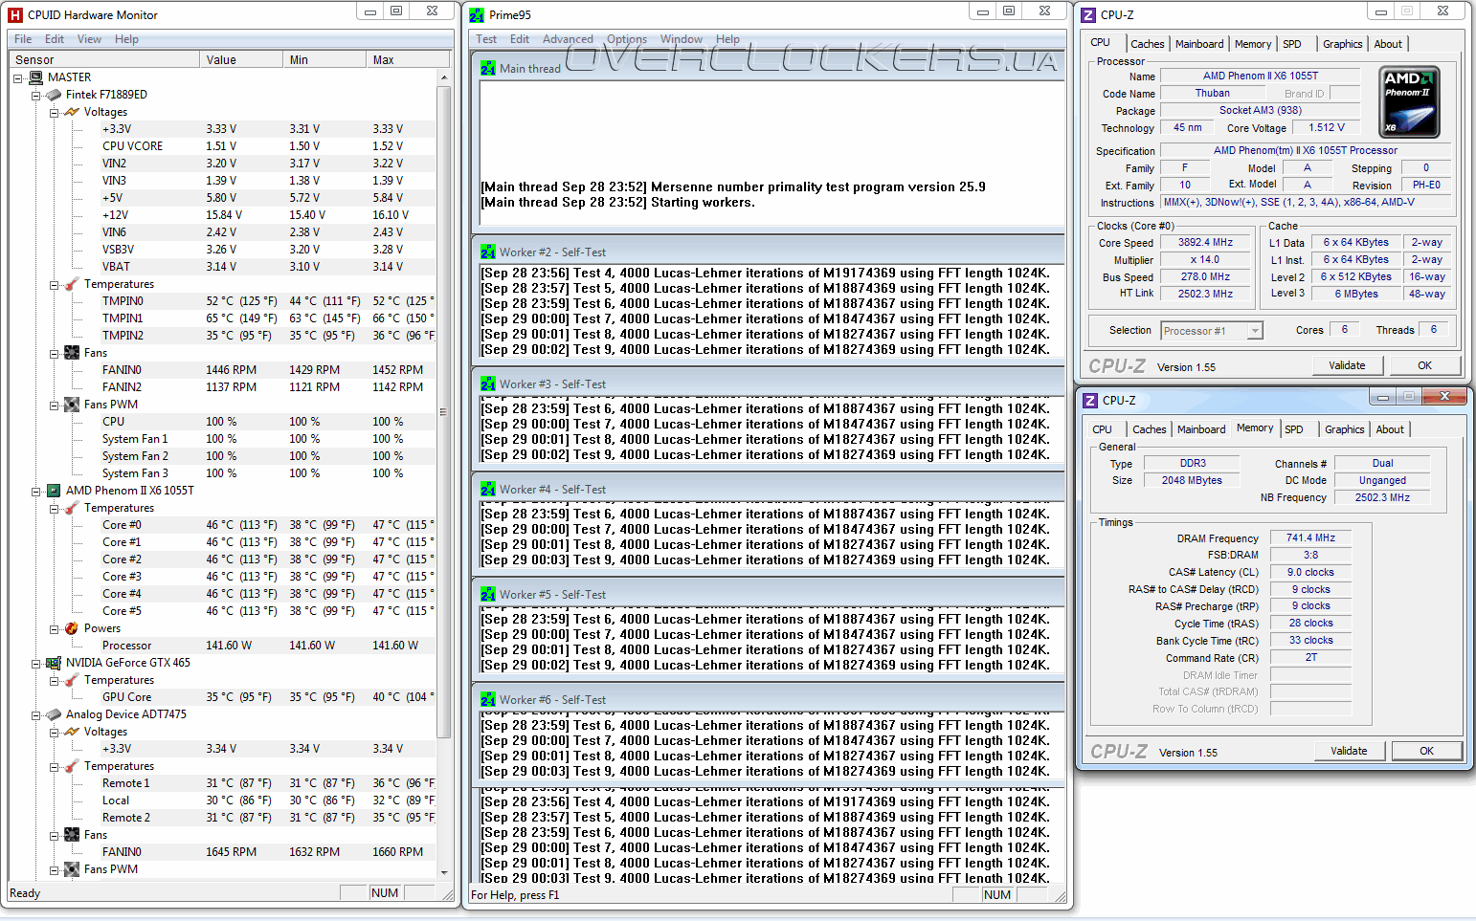Click the Fans icon under Fintek F71889ED
Viewport: 1476px width, 921px height.
click(x=72, y=353)
